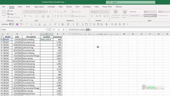Click the Wrap Text button

(76, 12)
